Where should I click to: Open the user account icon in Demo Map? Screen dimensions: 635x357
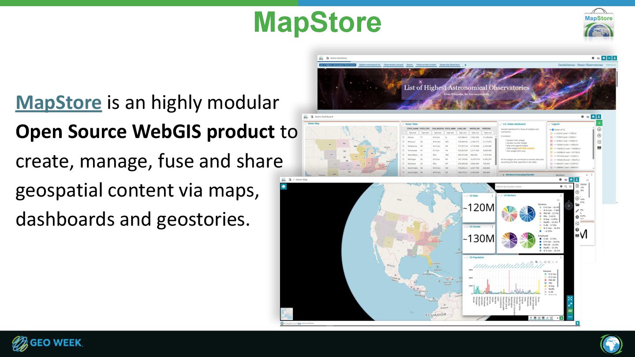point(577,180)
